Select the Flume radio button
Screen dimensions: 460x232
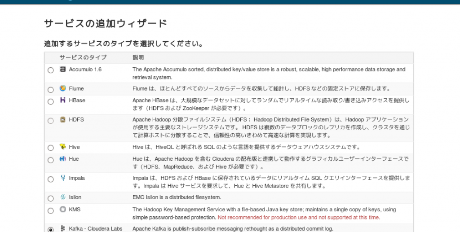pos(51,90)
